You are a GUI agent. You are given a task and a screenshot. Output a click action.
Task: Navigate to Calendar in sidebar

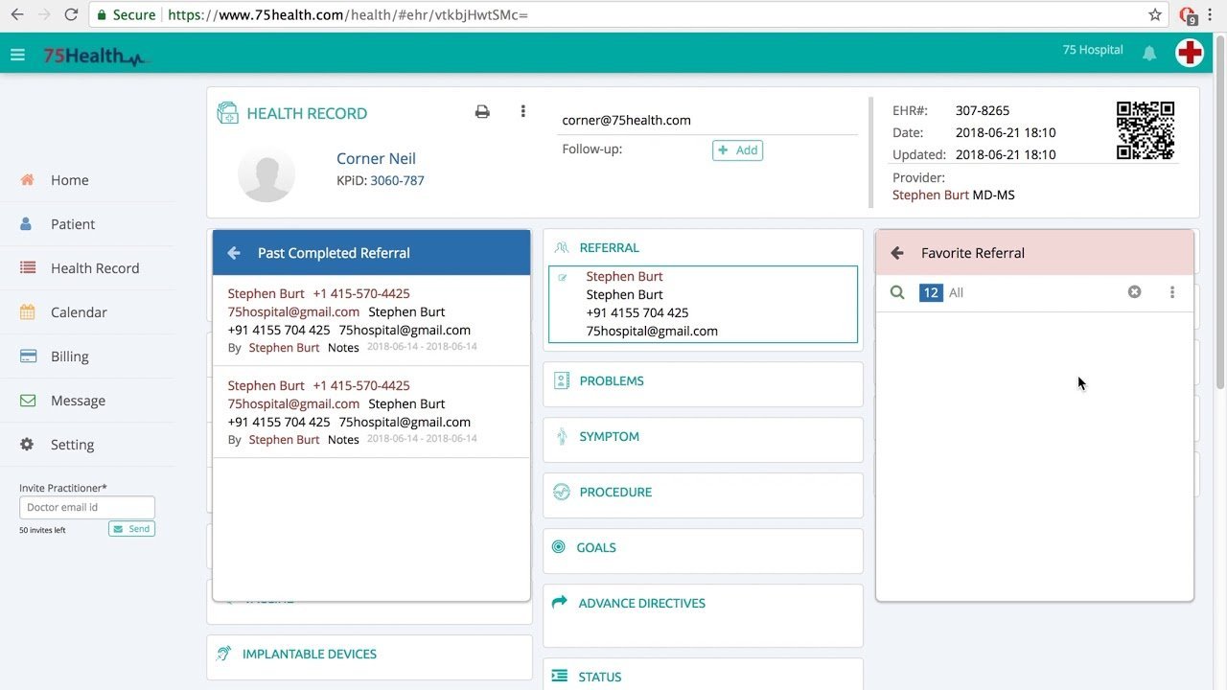pyautogui.click(x=79, y=312)
